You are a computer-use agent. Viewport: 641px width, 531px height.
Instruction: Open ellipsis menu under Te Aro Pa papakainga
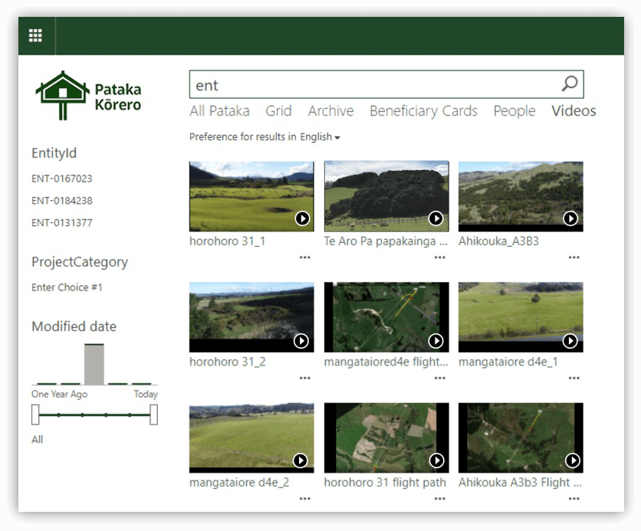440,257
